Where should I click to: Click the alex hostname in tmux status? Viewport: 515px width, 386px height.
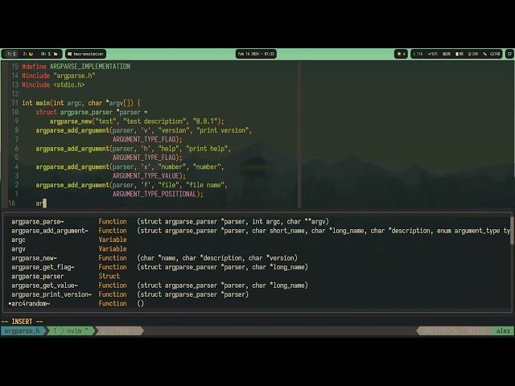coord(503,331)
